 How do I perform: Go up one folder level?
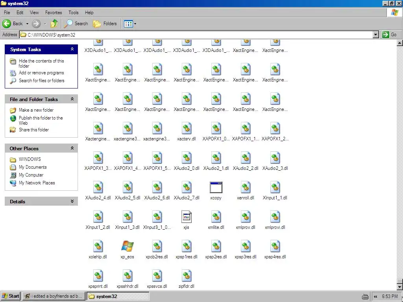[54, 24]
